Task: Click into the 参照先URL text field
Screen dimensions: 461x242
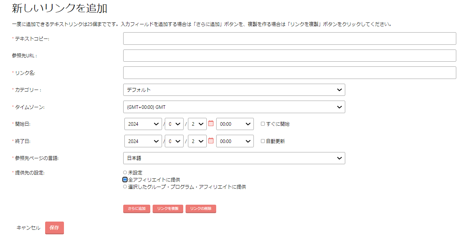Action: click(289, 56)
